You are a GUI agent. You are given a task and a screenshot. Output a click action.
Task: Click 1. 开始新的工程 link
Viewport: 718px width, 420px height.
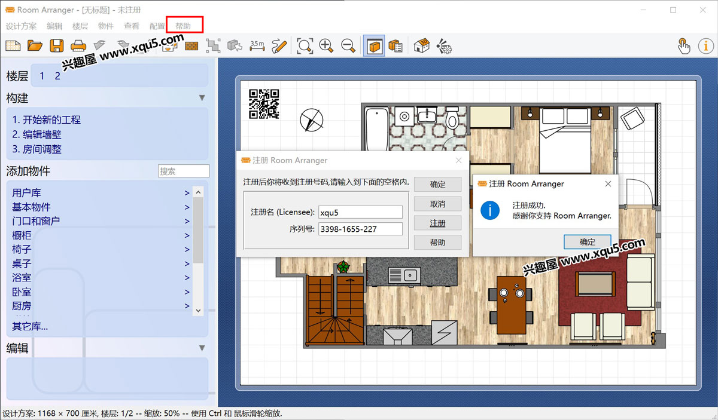(x=47, y=119)
